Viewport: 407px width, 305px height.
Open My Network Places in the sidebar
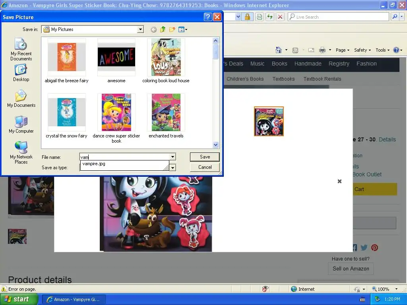click(21, 152)
